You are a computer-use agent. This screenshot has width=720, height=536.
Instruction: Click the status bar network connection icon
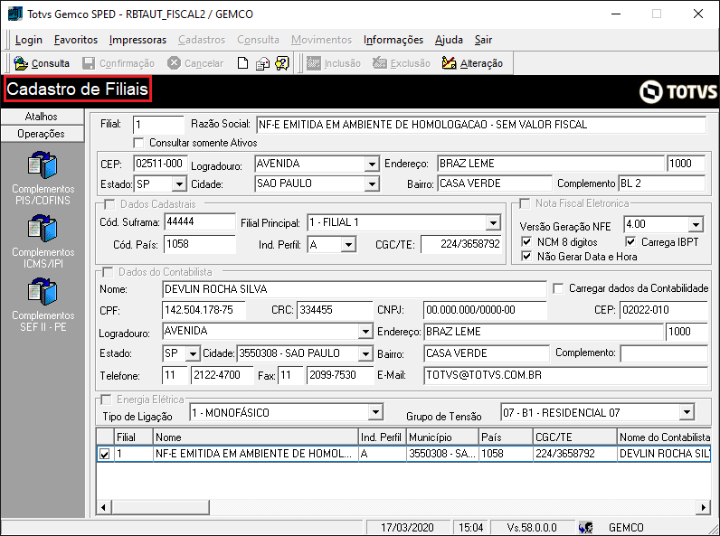click(x=586, y=527)
